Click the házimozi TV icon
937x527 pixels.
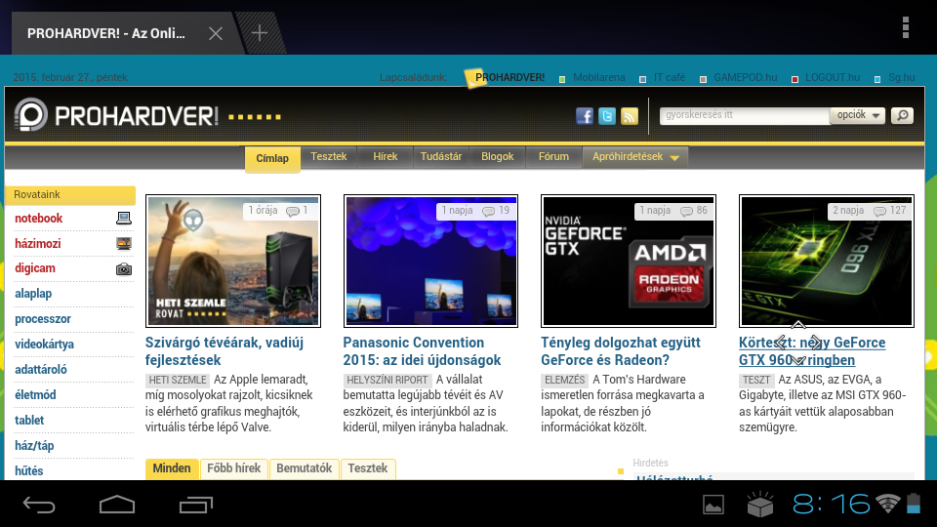pos(124,243)
